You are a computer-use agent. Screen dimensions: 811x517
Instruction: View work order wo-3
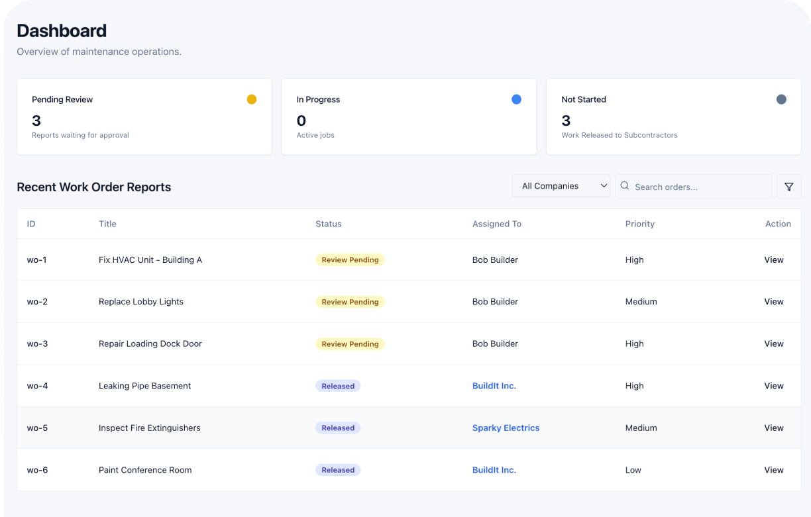[774, 344]
